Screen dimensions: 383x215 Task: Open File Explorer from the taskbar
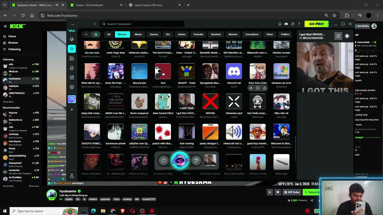[103, 211]
